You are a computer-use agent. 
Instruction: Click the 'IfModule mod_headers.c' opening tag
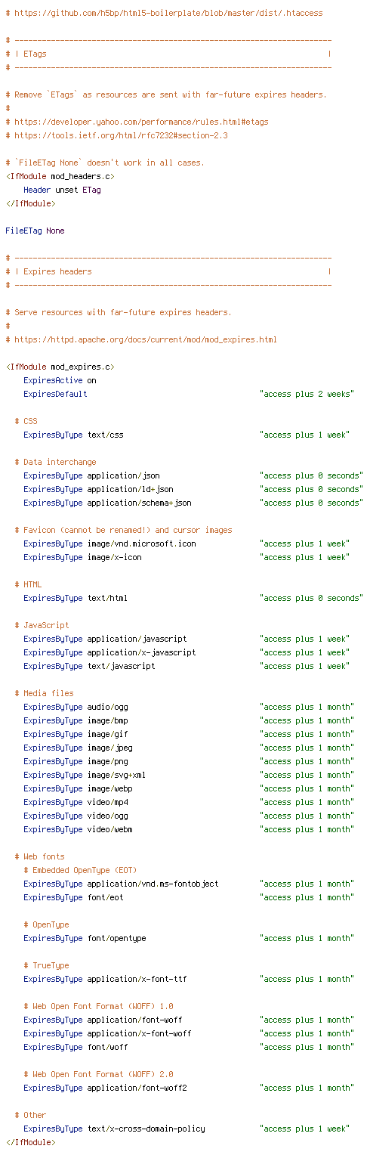click(x=60, y=176)
